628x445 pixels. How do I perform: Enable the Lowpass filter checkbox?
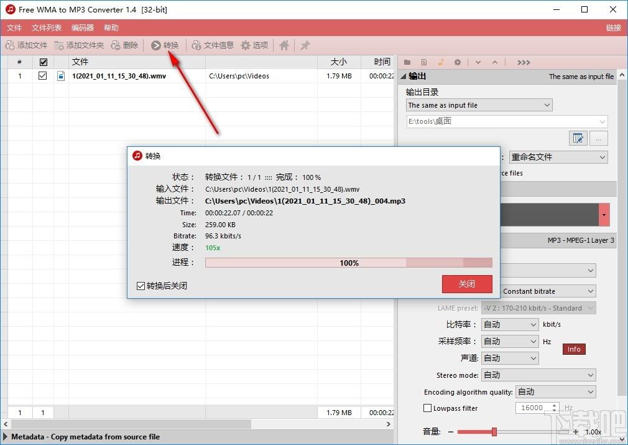(427, 408)
